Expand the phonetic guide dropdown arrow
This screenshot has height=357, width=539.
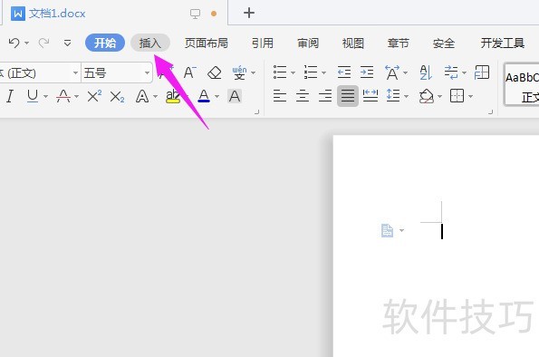point(254,72)
